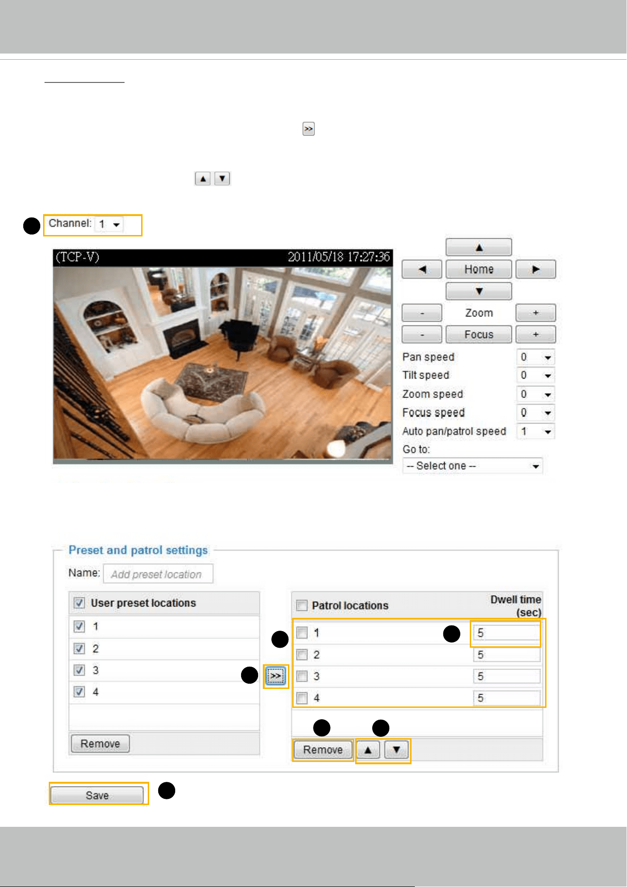Open the Channel dropdown
The width and height of the screenshot is (627, 887).
tap(109, 225)
